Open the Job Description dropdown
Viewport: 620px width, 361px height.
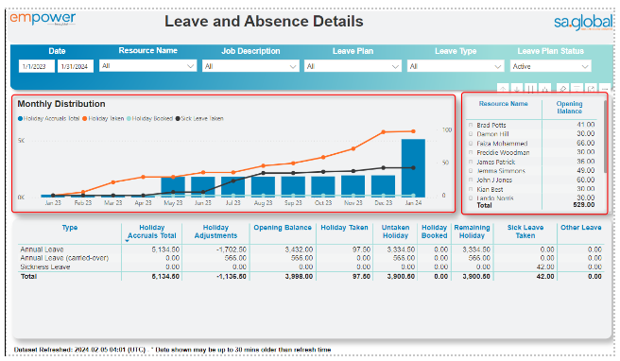tap(250, 66)
